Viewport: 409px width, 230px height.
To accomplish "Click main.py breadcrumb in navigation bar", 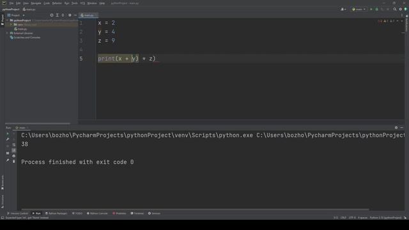I will (29, 10).
